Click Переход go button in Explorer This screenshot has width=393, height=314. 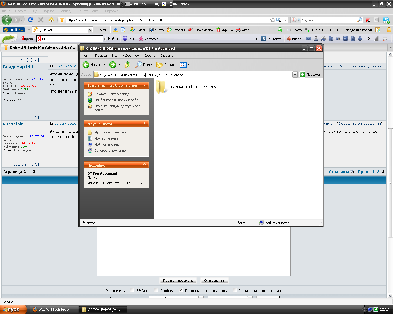[310, 75]
